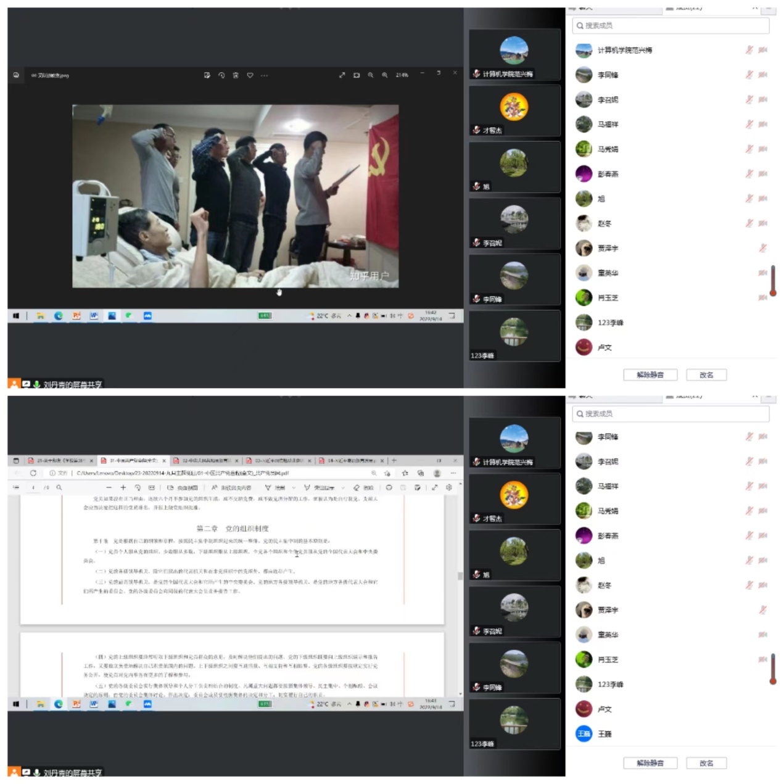Switch to the first PDF tab starting with 21

tap(60, 461)
